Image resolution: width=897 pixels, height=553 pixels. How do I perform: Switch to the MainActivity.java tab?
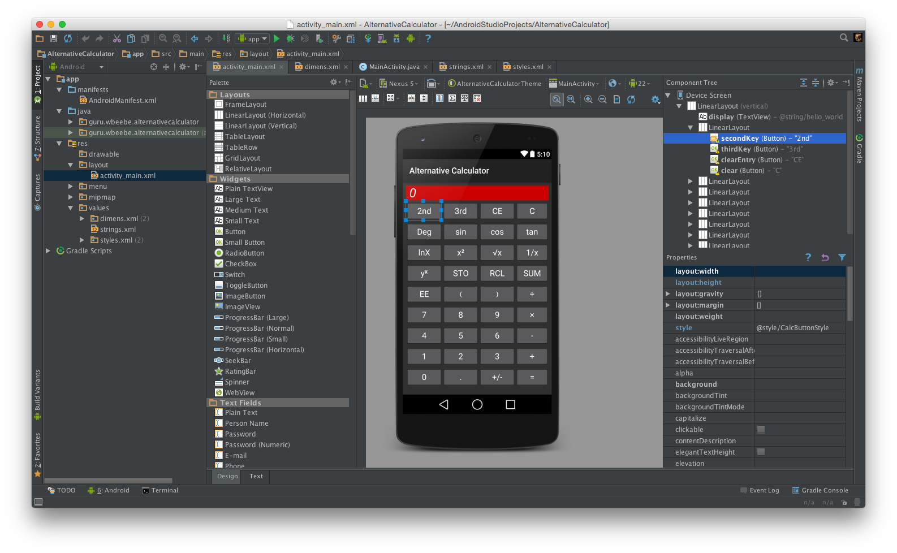[394, 67]
